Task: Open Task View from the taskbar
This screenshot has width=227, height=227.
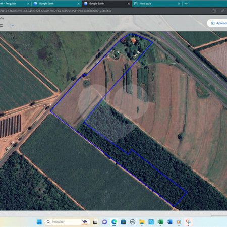Action: pyautogui.click(x=95, y=222)
